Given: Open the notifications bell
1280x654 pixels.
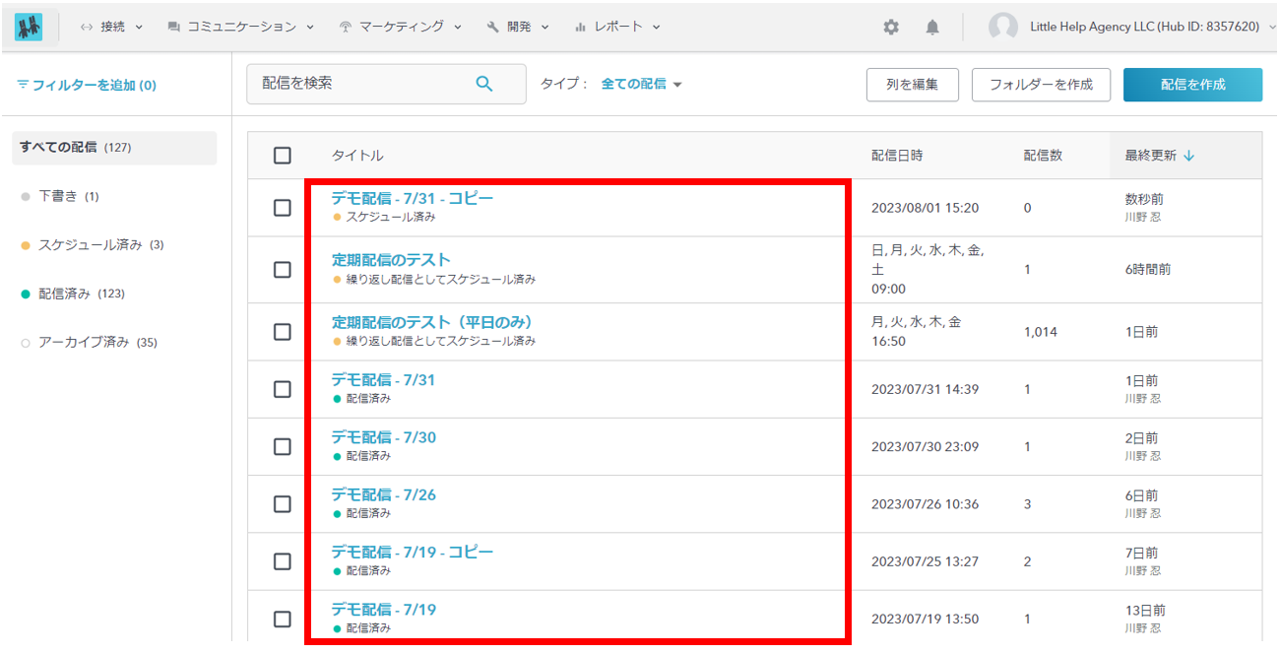Looking at the screenshot, I should [x=932, y=28].
